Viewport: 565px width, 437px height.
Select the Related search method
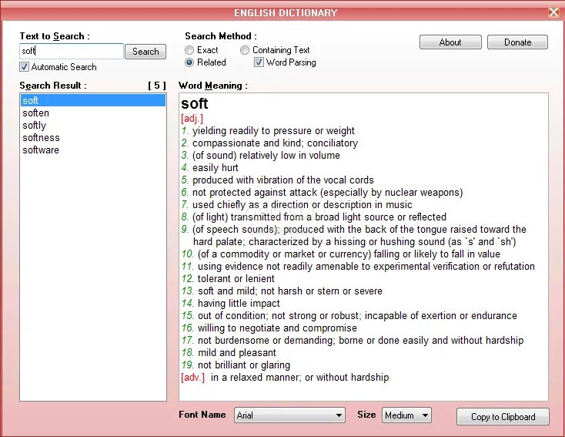189,62
